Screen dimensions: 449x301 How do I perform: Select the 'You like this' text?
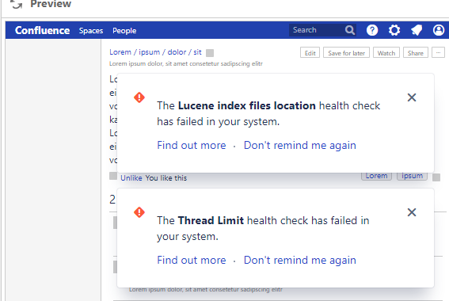click(x=166, y=178)
